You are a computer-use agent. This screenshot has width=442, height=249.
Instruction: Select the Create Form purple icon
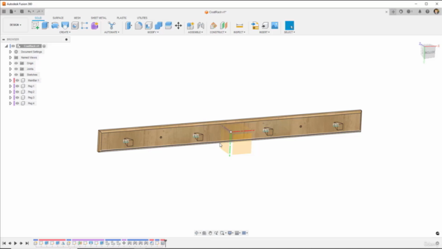click(x=95, y=26)
